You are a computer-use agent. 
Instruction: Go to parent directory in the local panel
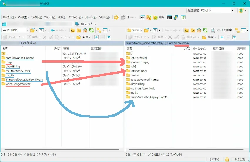[73, 30]
